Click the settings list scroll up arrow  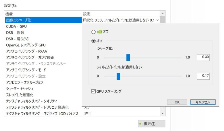click(163, 13)
